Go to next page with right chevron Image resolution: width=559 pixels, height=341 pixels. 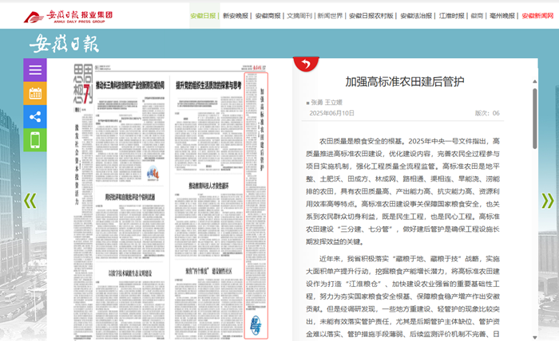pos(547,201)
